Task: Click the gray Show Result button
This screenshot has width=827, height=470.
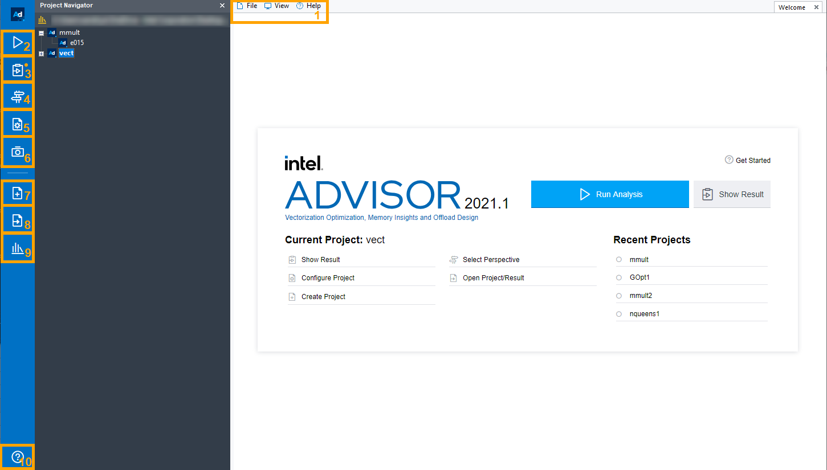Action: 732,194
